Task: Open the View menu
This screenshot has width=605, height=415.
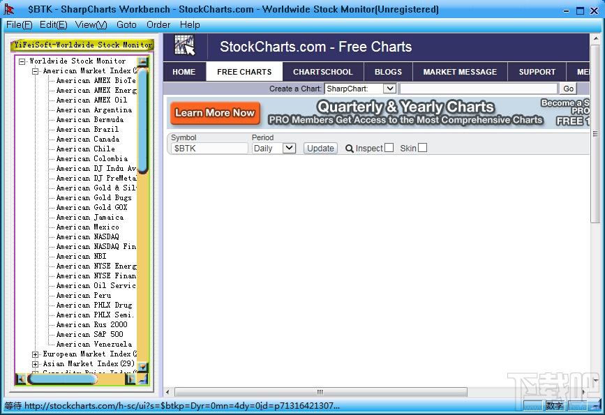Action: pos(91,24)
